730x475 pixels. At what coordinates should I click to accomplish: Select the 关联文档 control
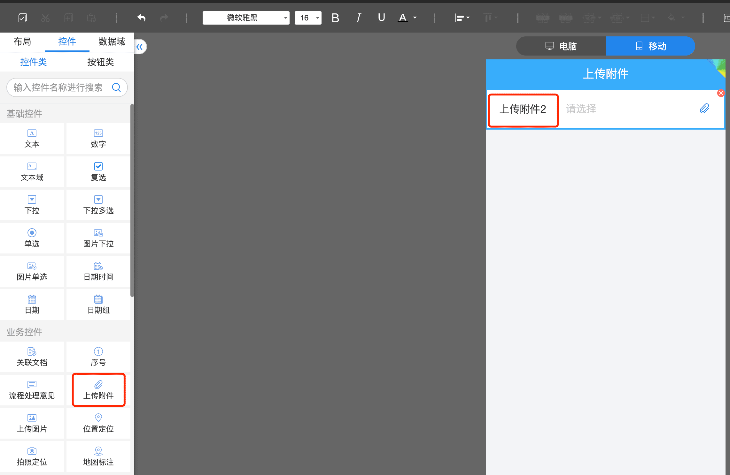tap(32, 357)
